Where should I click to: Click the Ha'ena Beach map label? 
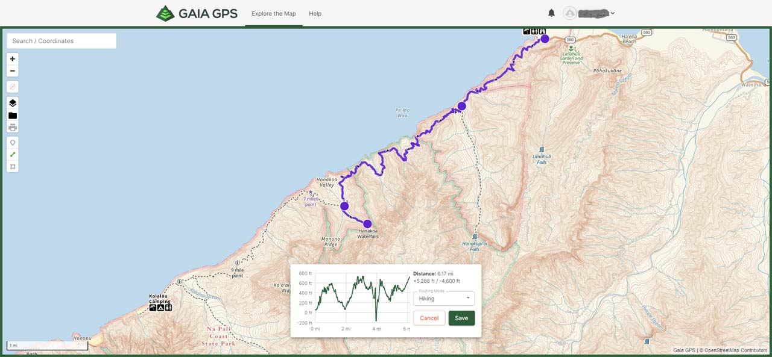point(629,39)
